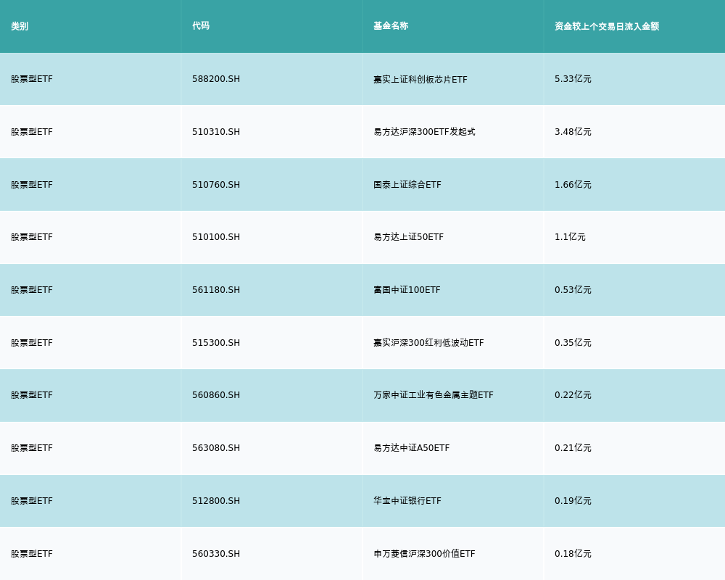Click 股票型ETF in the 588200.SH row

tap(32, 79)
